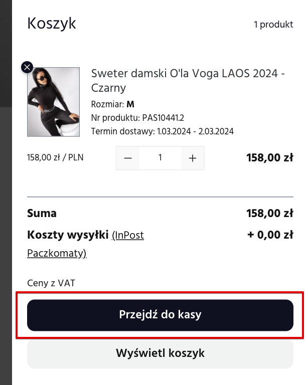Click the bold item total price
The height and width of the screenshot is (385, 308).
[270, 157]
